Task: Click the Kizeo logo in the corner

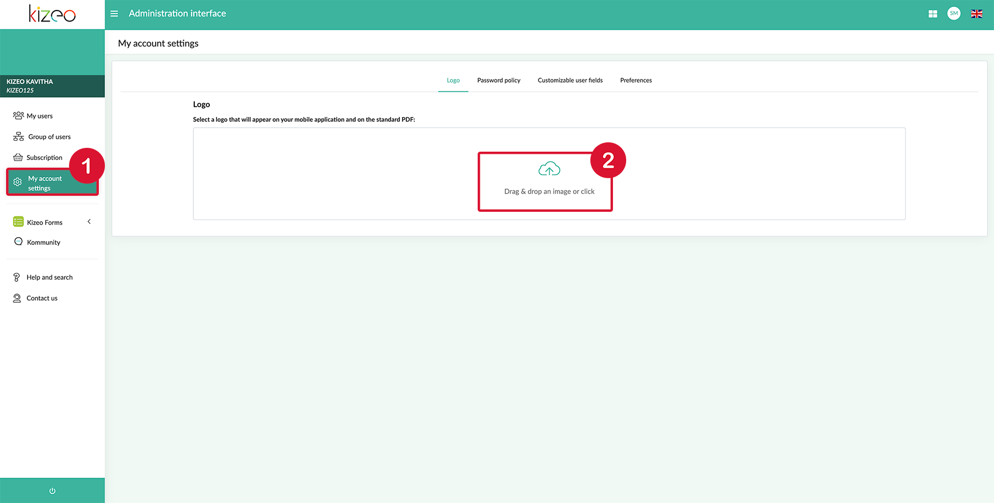Action: [52, 14]
